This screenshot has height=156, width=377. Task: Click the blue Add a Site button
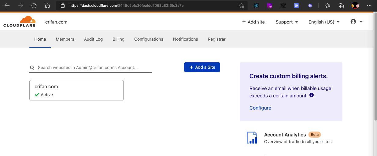(x=202, y=67)
